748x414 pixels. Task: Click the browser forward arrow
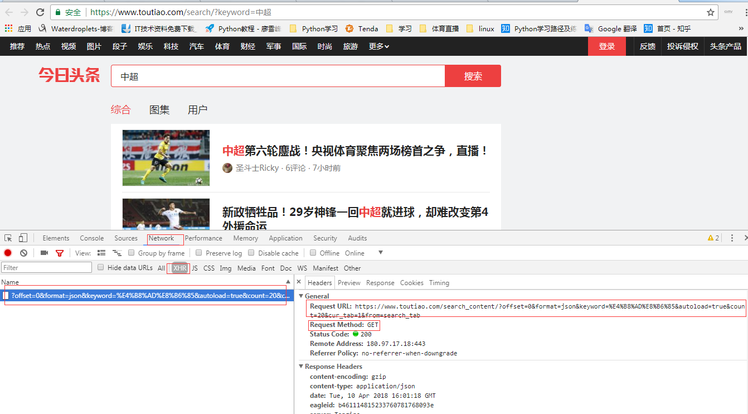[x=25, y=12]
